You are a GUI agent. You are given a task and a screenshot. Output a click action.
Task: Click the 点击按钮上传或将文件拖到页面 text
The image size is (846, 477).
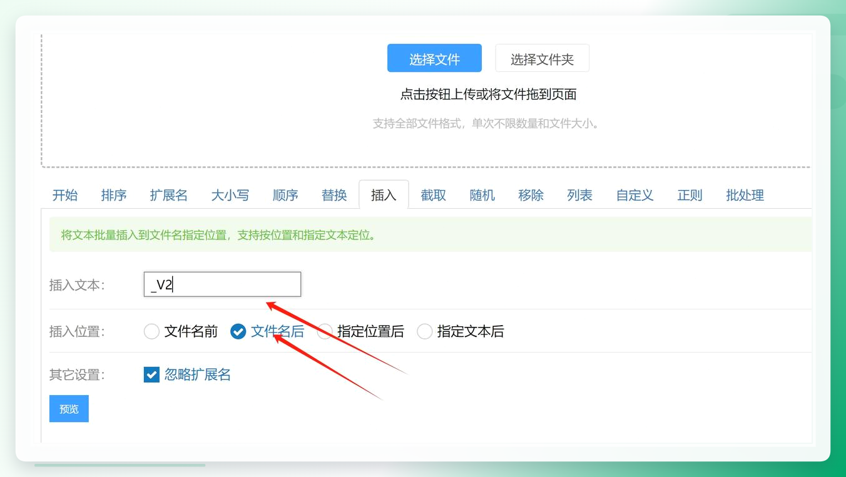click(488, 94)
